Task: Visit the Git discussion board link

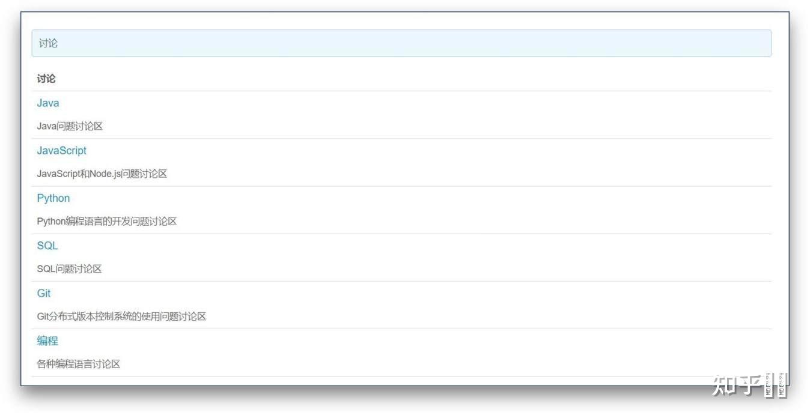Action: click(44, 293)
